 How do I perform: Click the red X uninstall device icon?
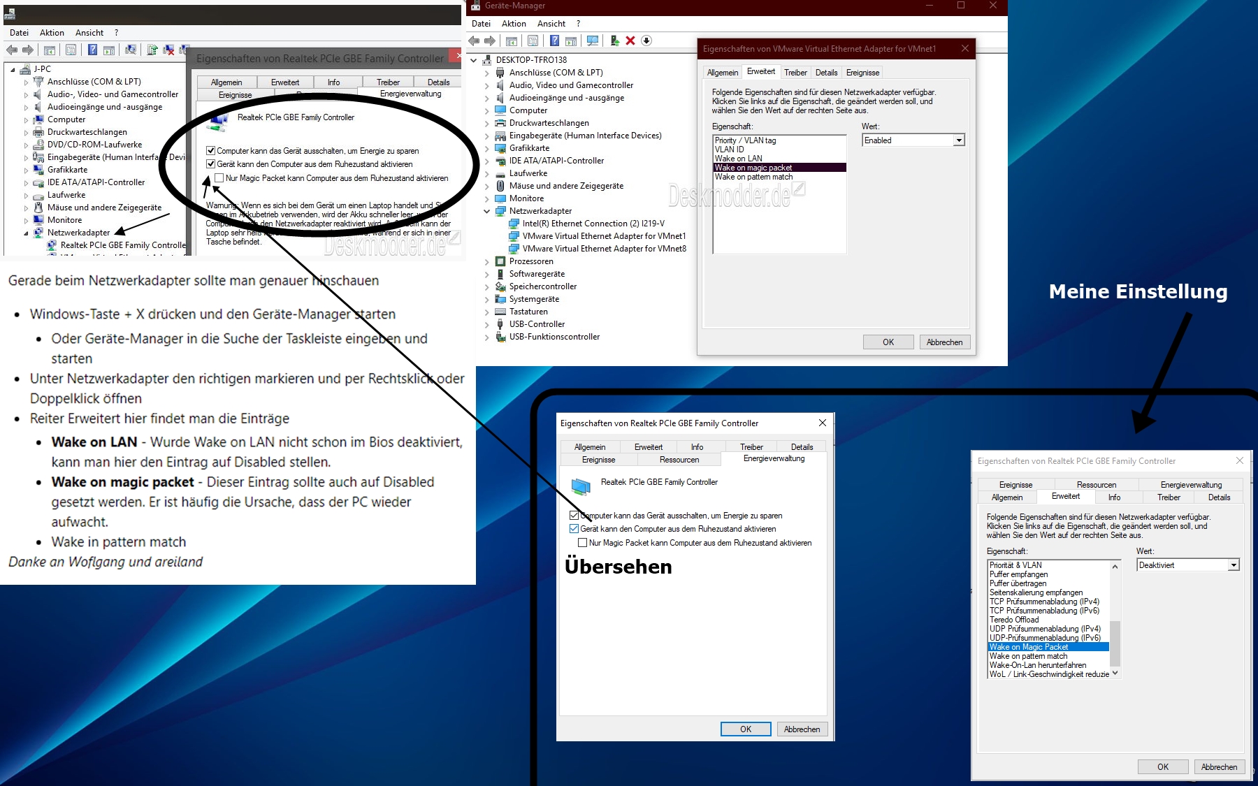pos(630,41)
